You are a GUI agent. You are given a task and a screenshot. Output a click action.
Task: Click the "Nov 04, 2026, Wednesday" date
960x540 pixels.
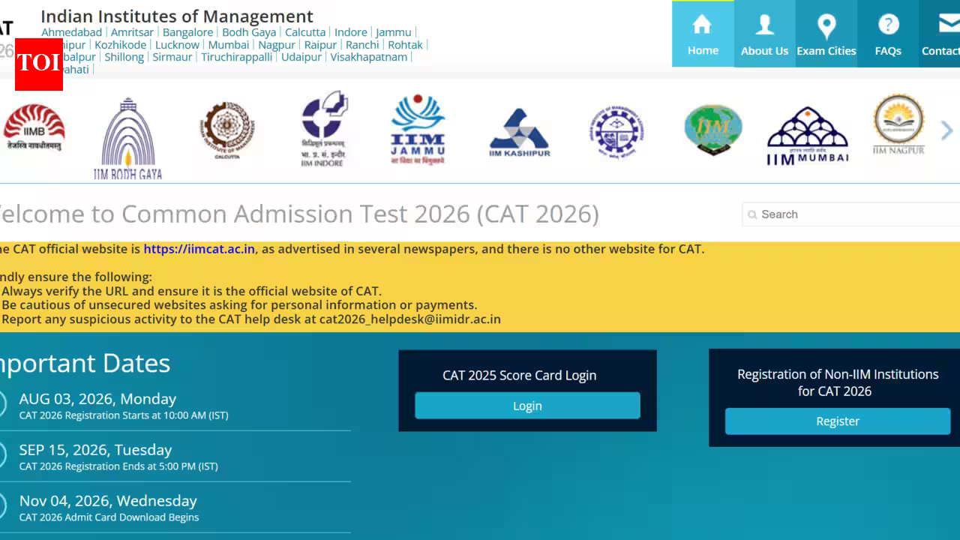(108, 501)
